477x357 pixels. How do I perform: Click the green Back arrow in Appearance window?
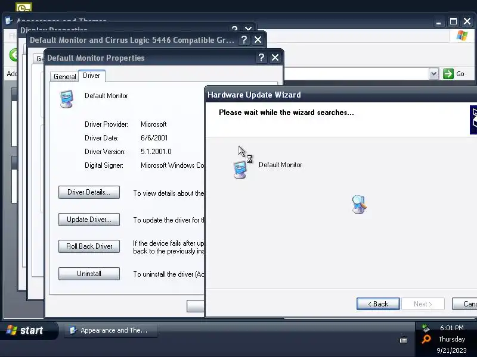(x=13, y=55)
